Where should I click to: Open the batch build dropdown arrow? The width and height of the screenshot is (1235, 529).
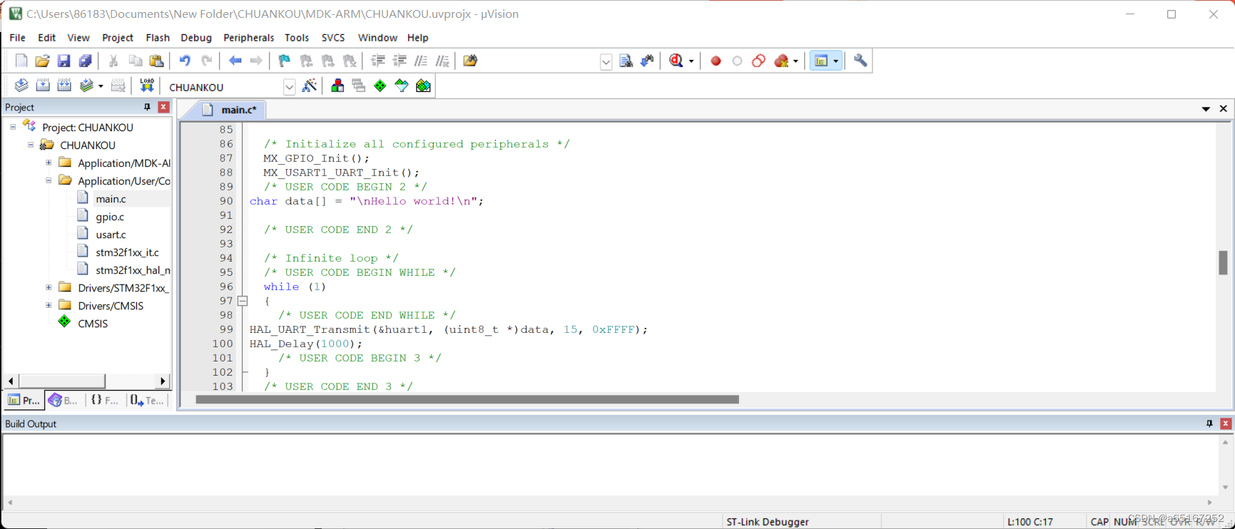101,86
